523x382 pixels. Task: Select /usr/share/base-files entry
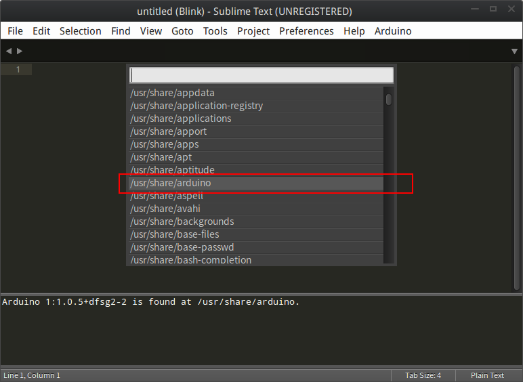point(256,234)
